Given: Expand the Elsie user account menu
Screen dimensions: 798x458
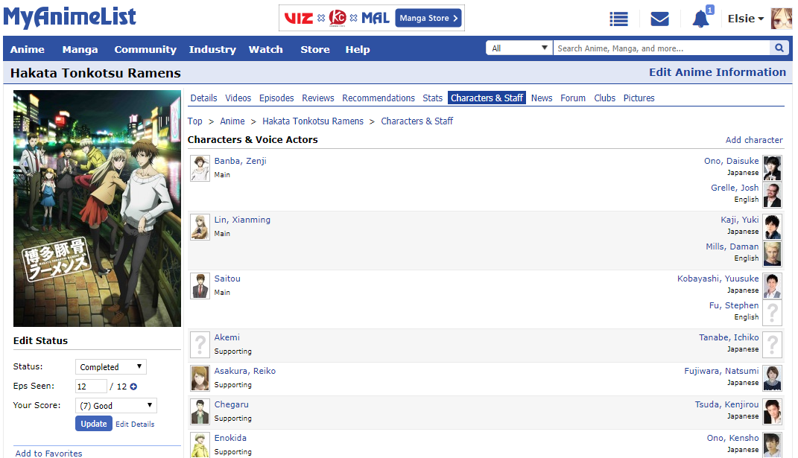Looking at the screenshot, I should point(745,19).
